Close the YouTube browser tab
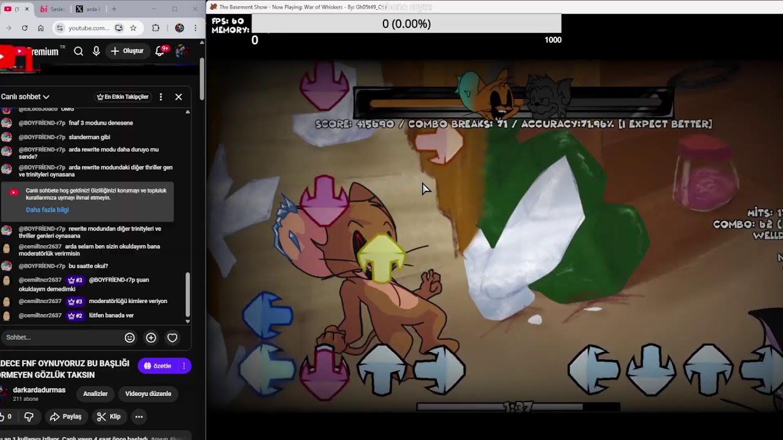 (x=26, y=9)
